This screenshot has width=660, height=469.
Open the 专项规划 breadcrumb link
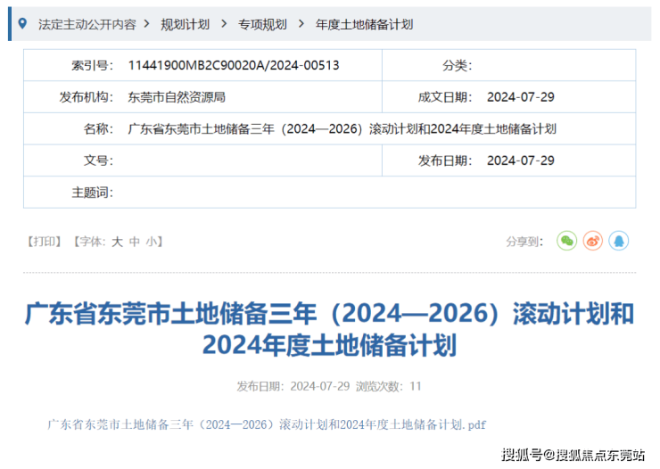(262, 24)
